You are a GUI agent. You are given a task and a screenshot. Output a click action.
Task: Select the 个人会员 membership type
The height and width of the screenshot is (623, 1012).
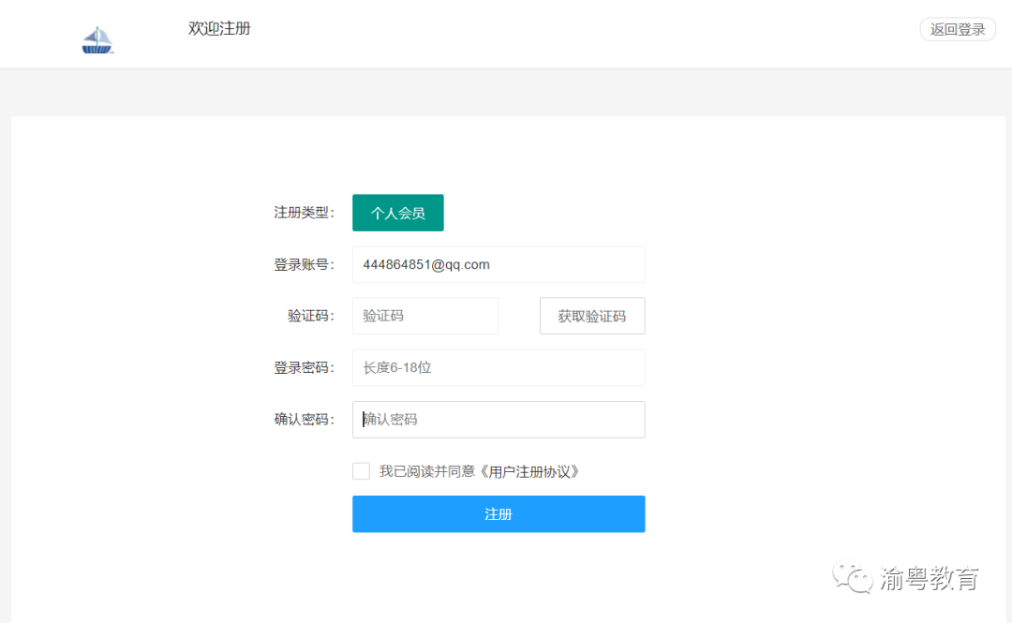point(397,213)
